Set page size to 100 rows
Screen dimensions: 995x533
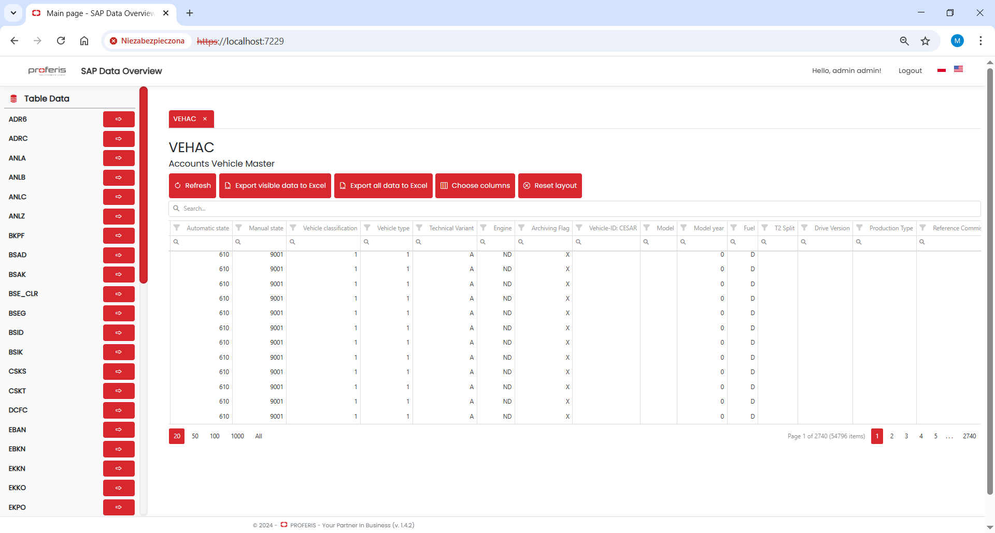click(215, 436)
